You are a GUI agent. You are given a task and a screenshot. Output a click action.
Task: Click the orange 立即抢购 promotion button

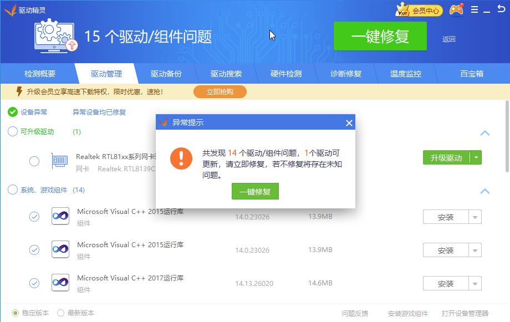click(x=220, y=91)
